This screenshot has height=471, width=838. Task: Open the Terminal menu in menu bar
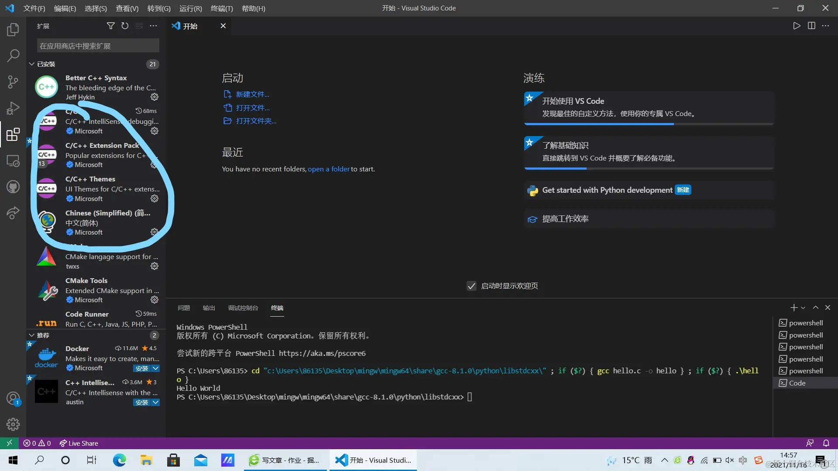222,8
